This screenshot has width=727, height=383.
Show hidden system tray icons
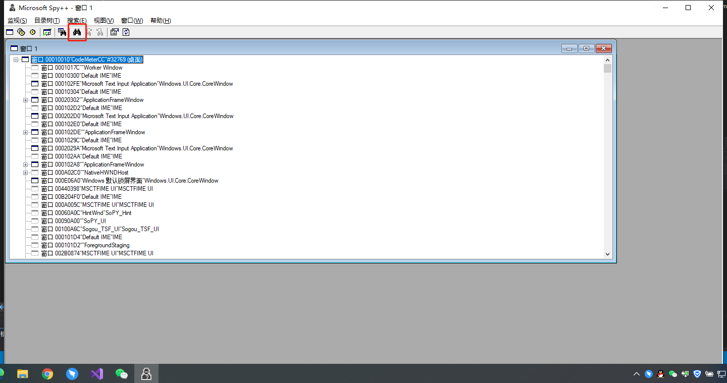pos(636,374)
